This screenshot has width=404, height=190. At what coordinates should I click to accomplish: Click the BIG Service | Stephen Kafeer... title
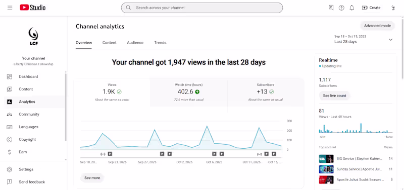(360, 159)
